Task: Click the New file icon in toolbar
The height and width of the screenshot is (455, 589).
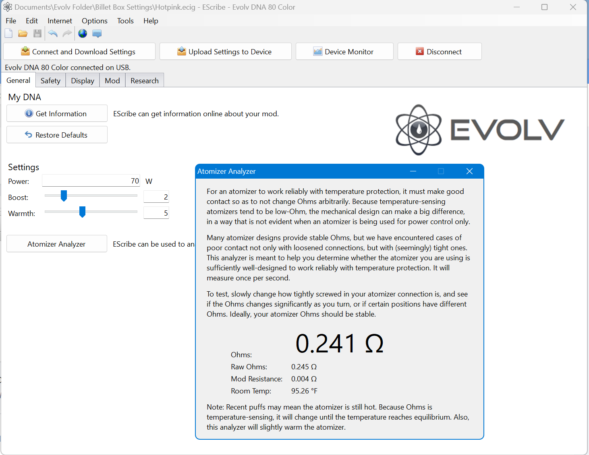Action: click(x=8, y=33)
